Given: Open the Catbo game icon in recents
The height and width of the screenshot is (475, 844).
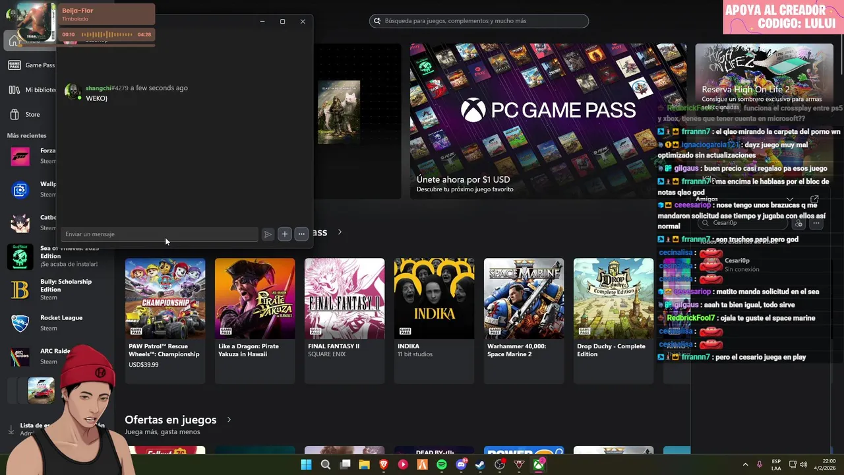Looking at the screenshot, I should tap(20, 223).
